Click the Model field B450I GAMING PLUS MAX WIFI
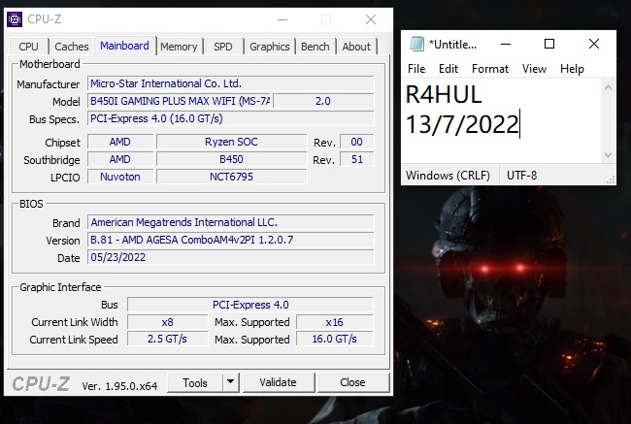The height and width of the screenshot is (424, 631). (x=180, y=101)
